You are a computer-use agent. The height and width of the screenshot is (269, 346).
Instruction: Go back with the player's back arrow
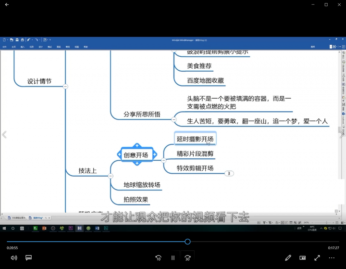pos(7,4)
